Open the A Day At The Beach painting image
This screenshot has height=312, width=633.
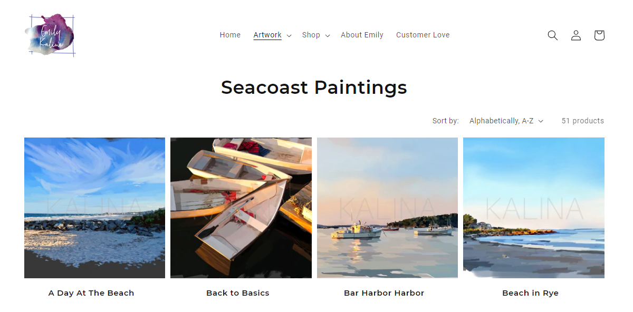pyautogui.click(x=94, y=208)
